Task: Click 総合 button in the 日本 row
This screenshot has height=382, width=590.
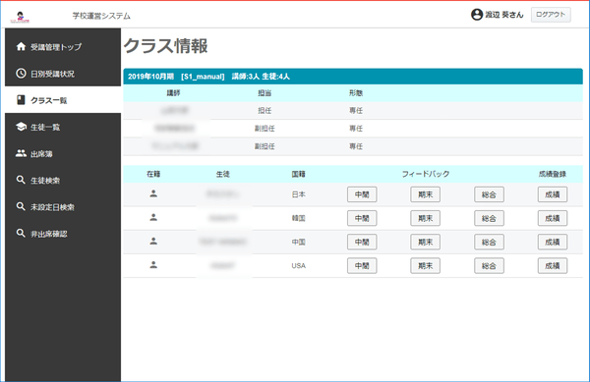Action: pos(489,194)
